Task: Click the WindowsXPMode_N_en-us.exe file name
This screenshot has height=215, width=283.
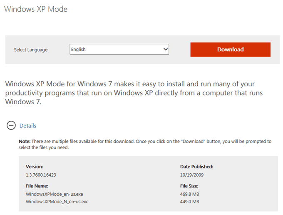Action: click(x=57, y=202)
